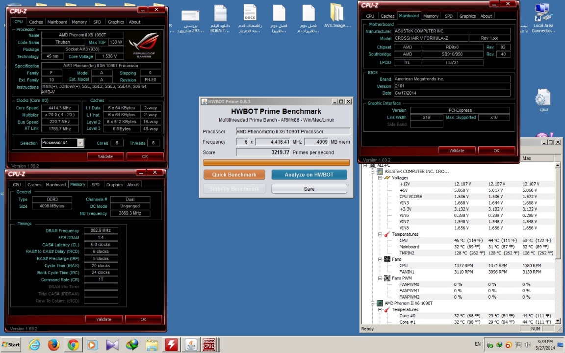The width and height of the screenshot is (565, 353).
Task: Select the docx document desktop icon
Action: (x=250, y=19)
